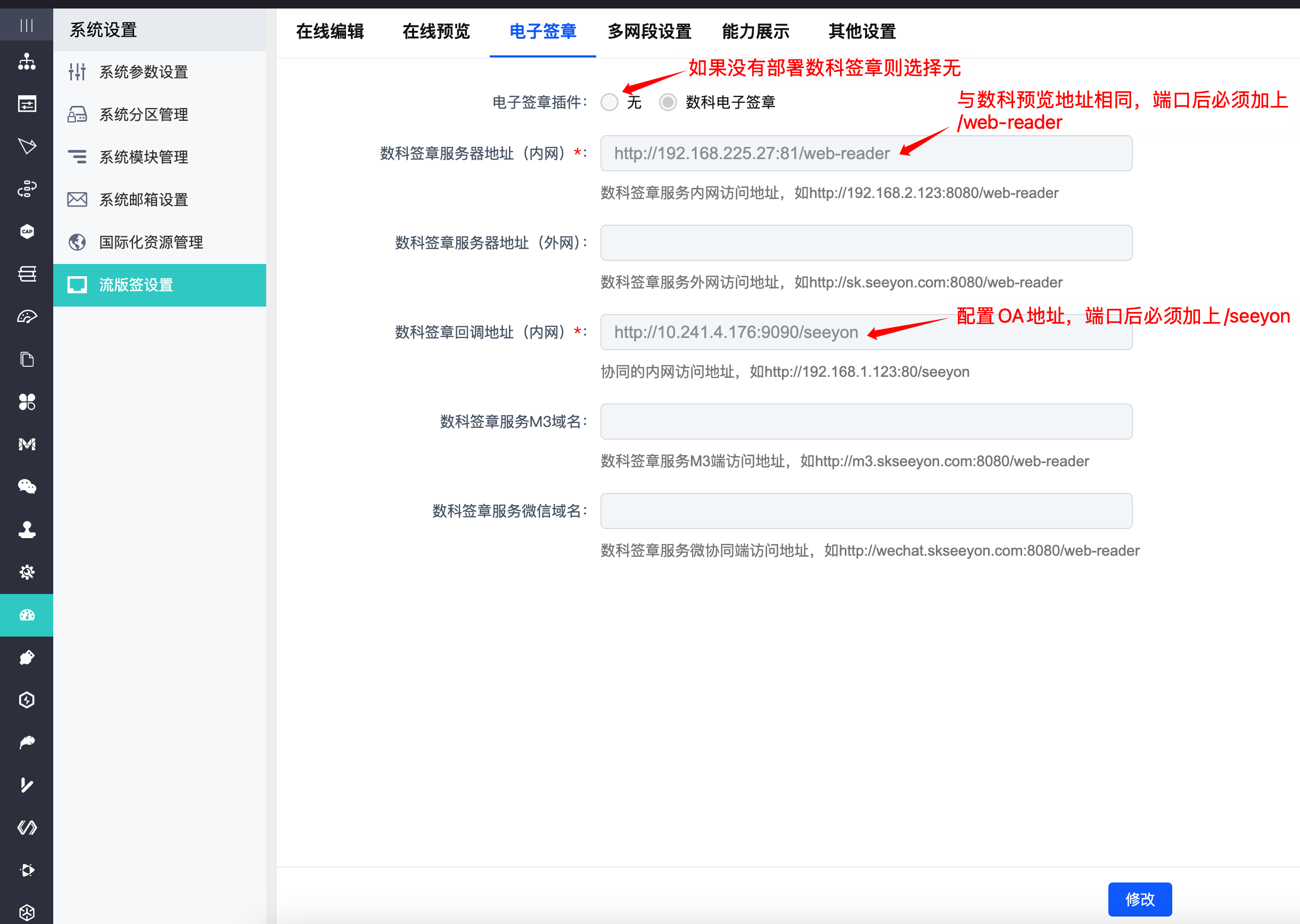Image resolution: width=1300 pixels, height=924 pixels.
Task: Click the WeChat chat bubbles sidebar icon
Action: (26, 486)
